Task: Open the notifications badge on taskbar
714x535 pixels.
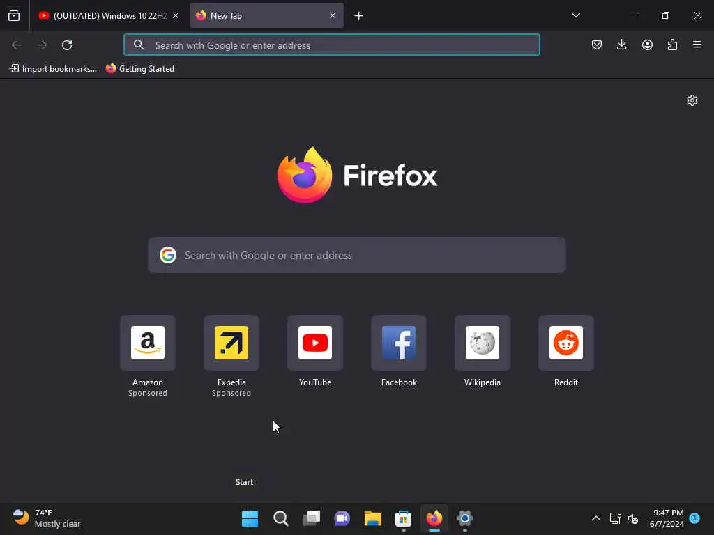Action: click(x=694, y=518)
